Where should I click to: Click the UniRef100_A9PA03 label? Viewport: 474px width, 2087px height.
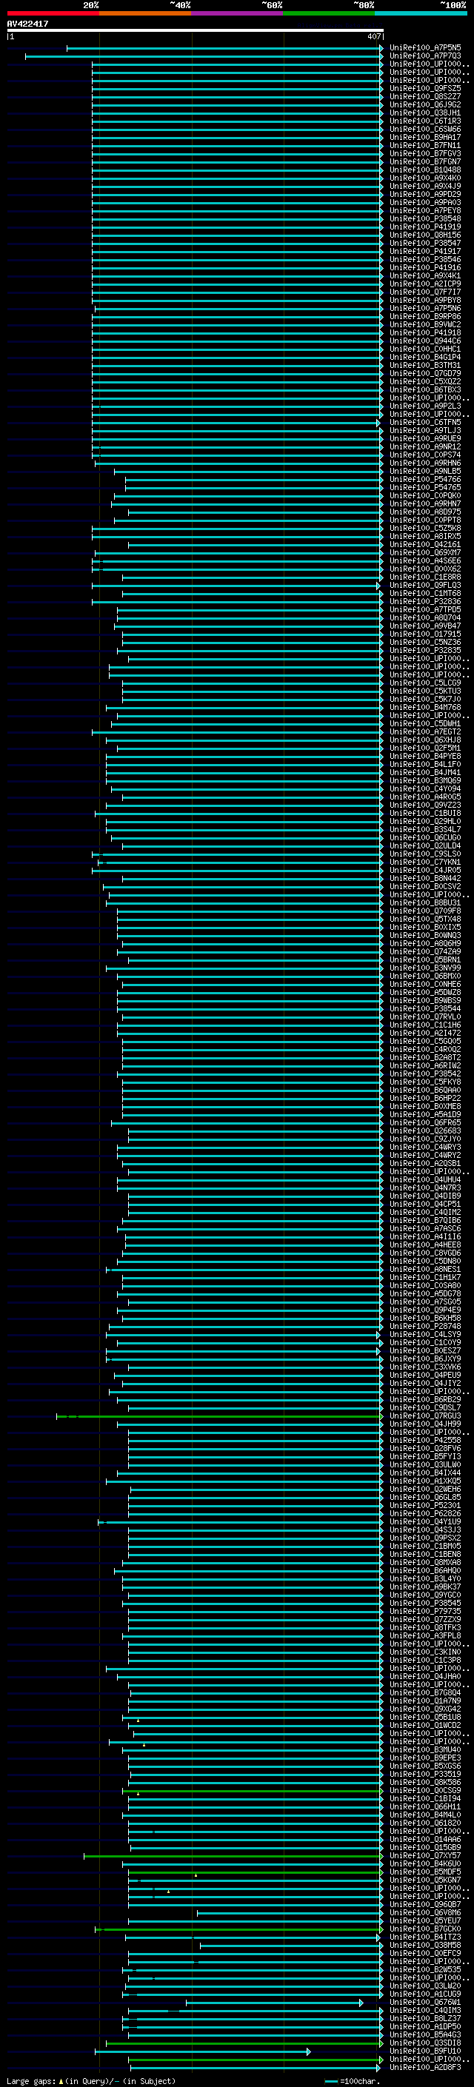tap(425, 203)
